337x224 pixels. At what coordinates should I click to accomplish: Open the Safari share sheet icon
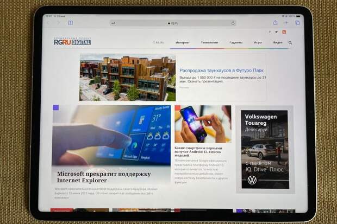pos(276,22)
